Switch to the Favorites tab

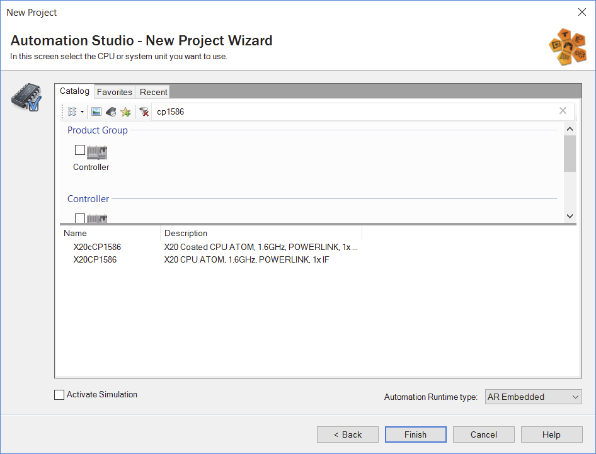click(x=115, y=92)
